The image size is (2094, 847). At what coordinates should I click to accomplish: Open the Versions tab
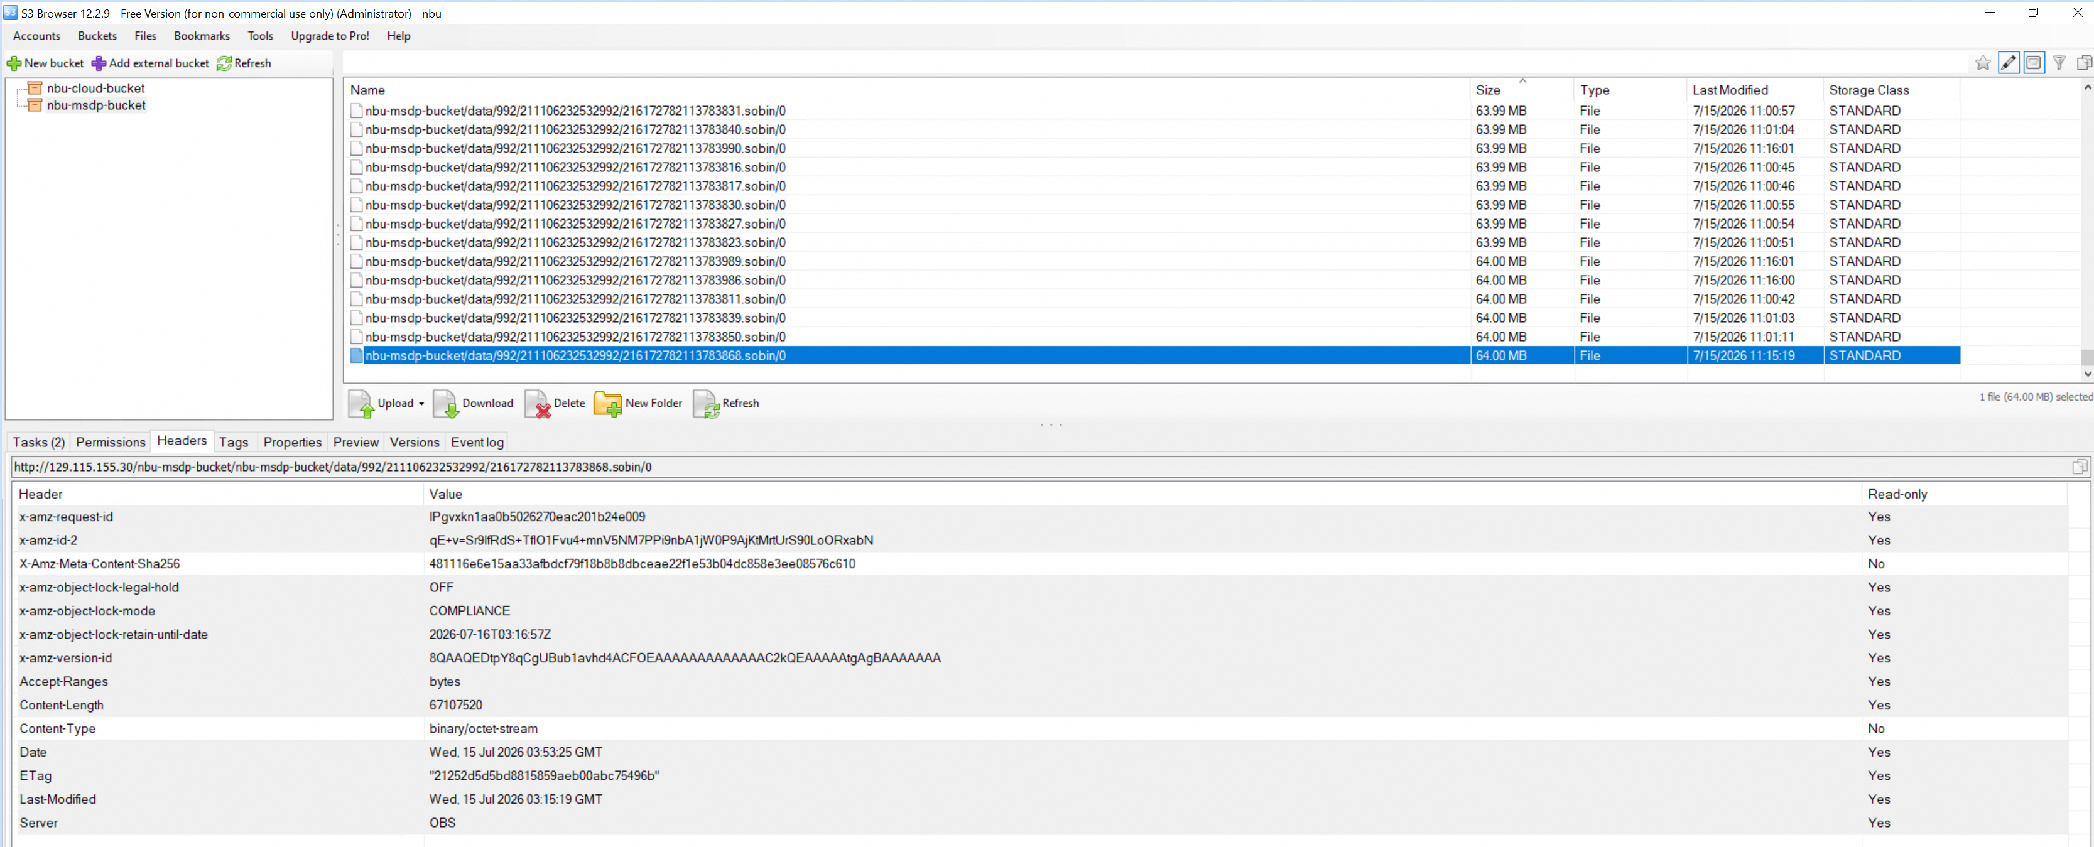(x=415, y=442)
